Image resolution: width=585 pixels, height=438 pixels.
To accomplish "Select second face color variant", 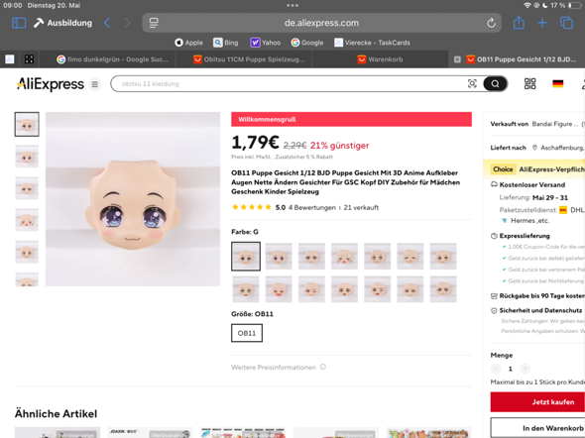I will coord(279,256).
